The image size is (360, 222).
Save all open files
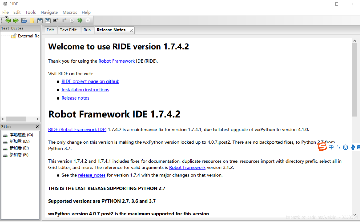[x=48, y=20]
